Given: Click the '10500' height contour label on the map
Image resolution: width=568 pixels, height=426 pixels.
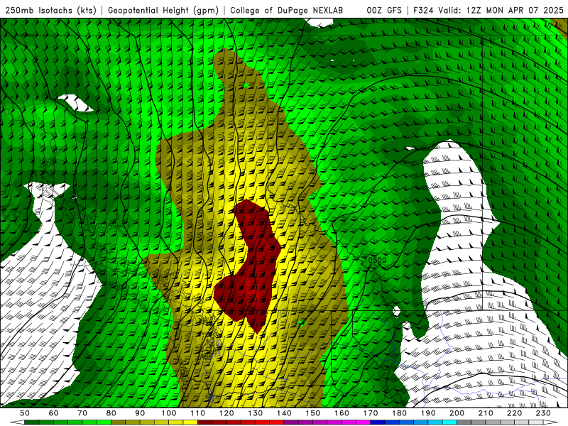Looking at the screenshot, I should coord(376,260).
